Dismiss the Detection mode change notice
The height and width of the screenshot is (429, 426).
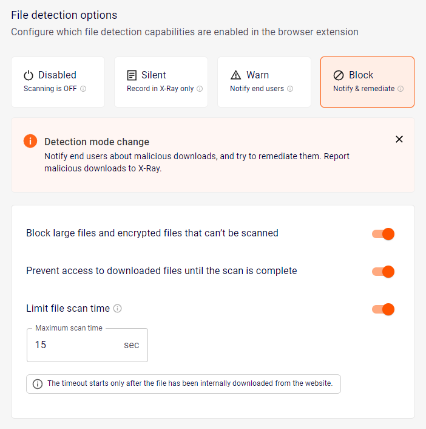tap(399, 139)
